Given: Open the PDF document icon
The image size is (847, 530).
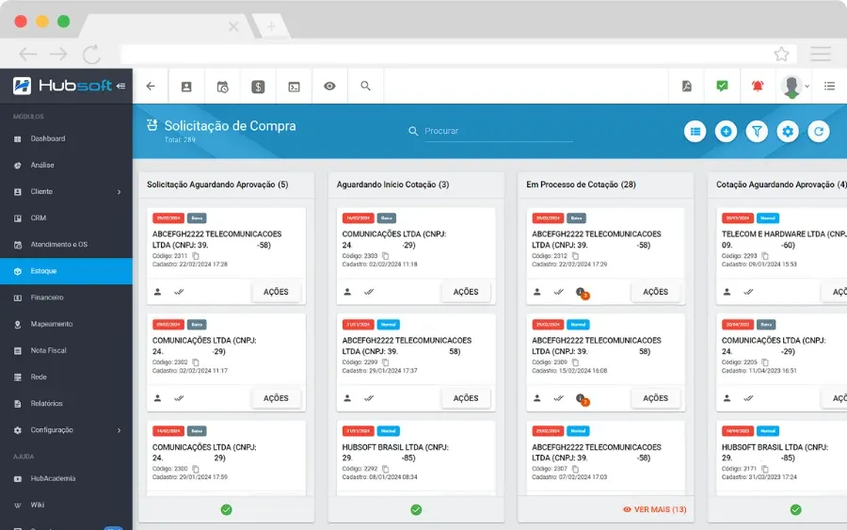Looking at the screenshot, I should click(x=687, y=86).
